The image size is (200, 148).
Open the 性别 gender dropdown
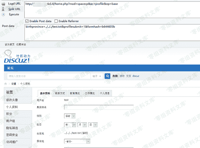[x=70, y=116]
